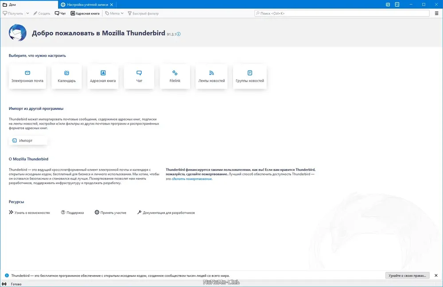
Task: Open the Электронная почта setup card
Action: pos(27,76)
